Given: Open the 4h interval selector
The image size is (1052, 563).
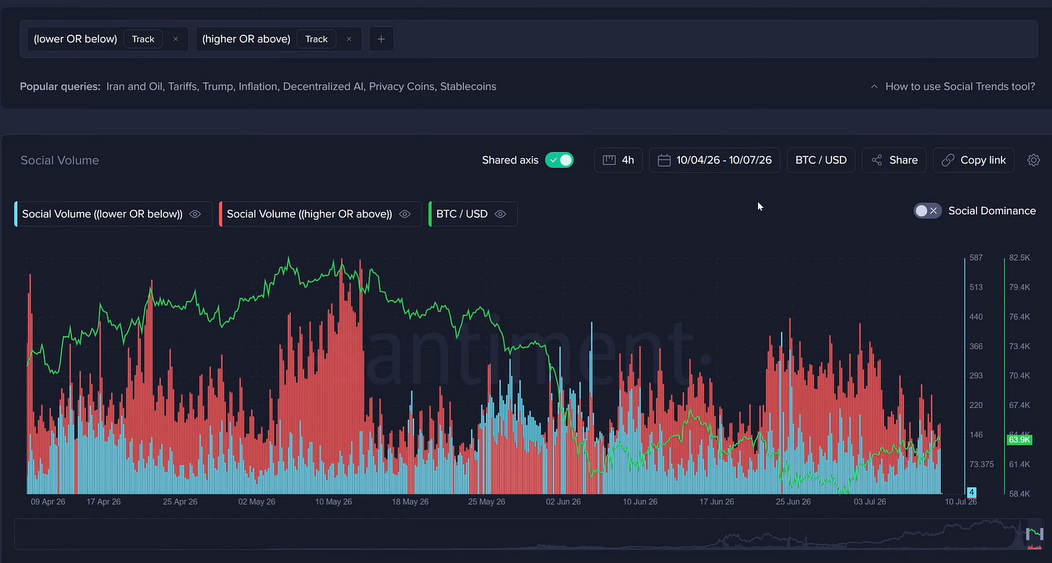Looking at the screenshot, I should coord(618,160).
